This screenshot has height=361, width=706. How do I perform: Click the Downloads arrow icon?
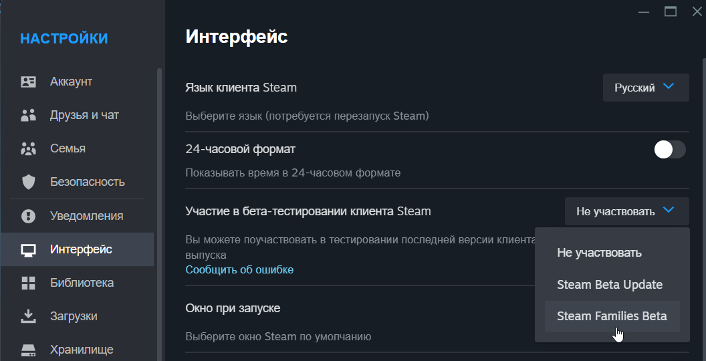(28, 316)
